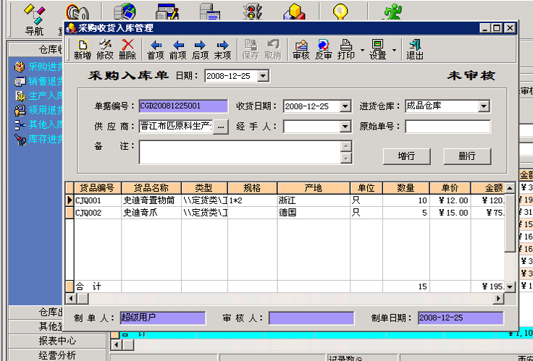Open 采购进货 item in sidebar
The width and height of the screenshot is (533, 361).
point(38,67)
